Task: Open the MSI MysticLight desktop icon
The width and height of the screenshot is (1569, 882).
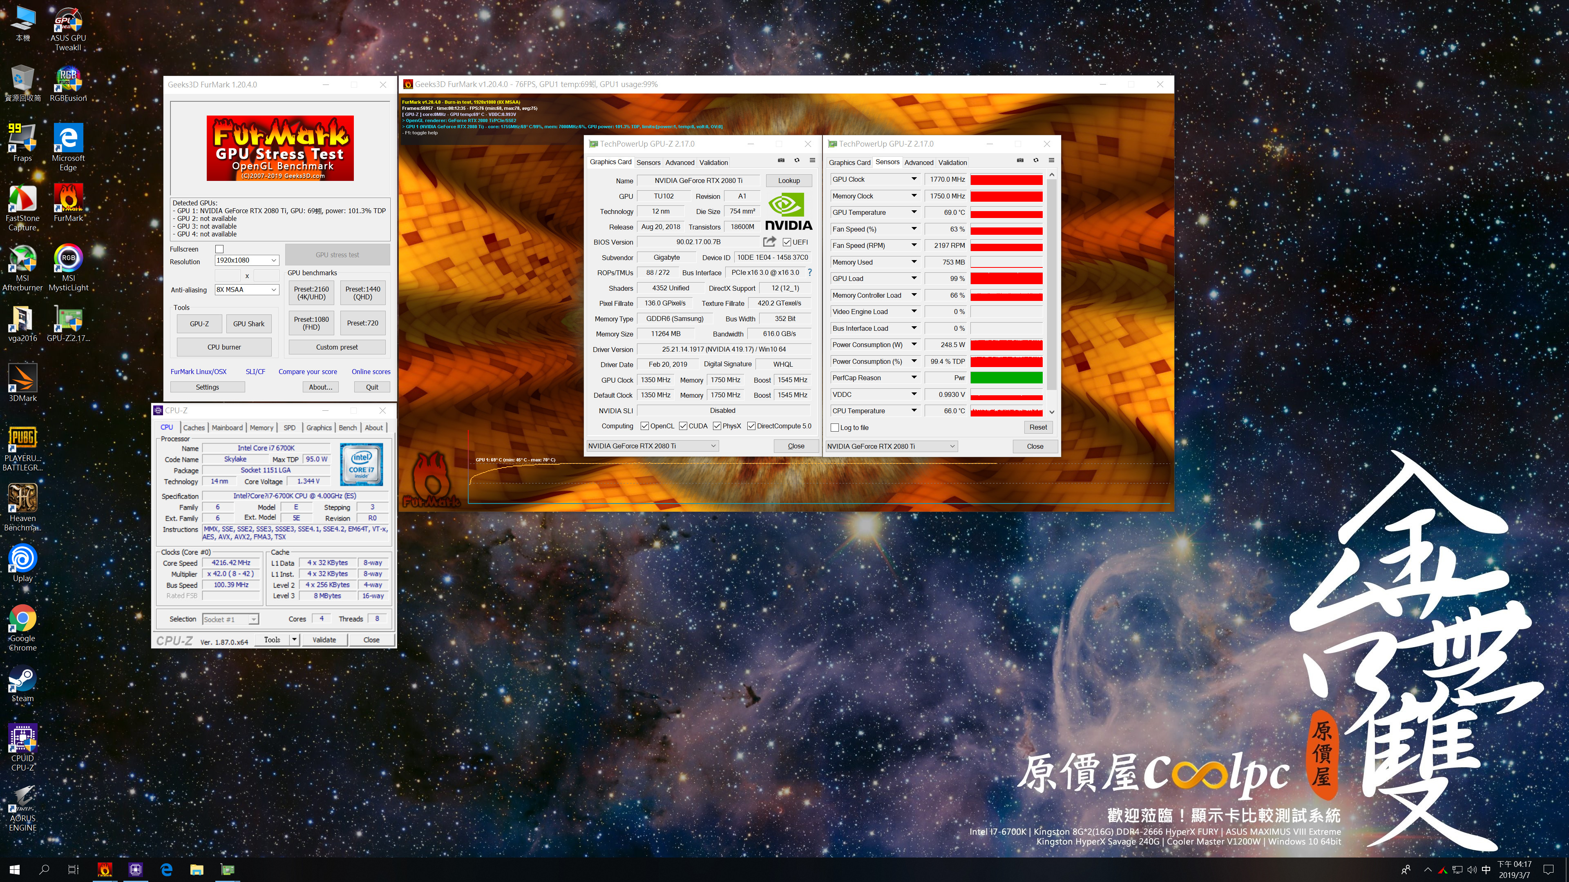Action: [x=68, y=268]
